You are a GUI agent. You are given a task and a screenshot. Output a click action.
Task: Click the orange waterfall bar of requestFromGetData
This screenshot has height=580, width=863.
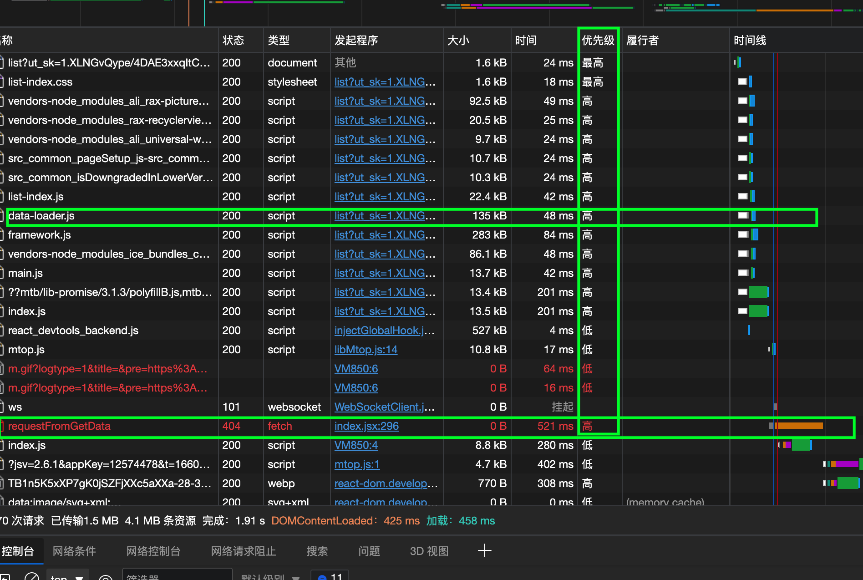(x=799, y=426)
